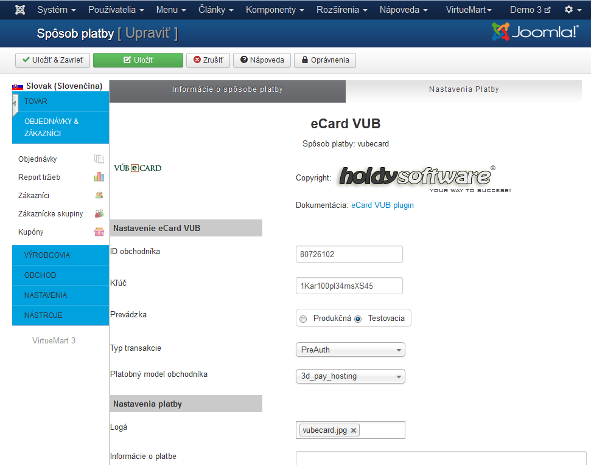The width and height of the screenshot is (591, 465).
Task: Click the Kupóny gift icon
Action: coord(99,232)
